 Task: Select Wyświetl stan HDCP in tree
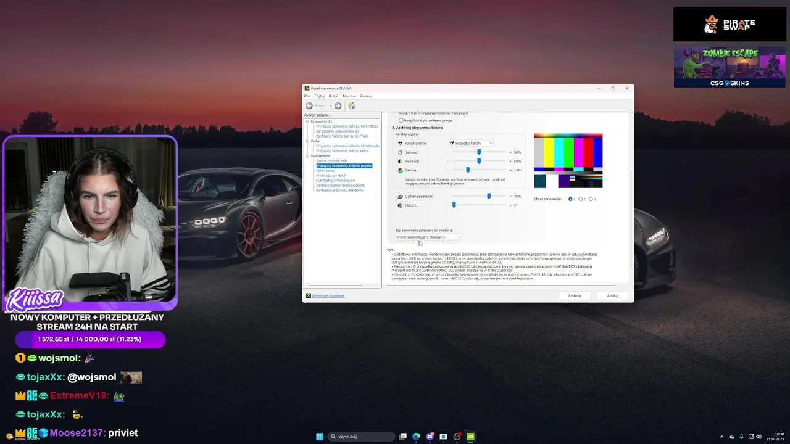coord(331,176)
